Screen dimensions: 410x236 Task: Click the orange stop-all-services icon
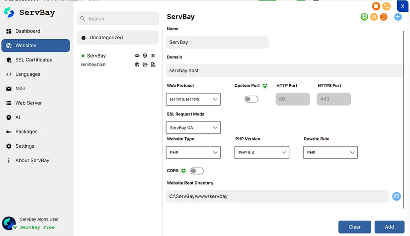[376, 6]
